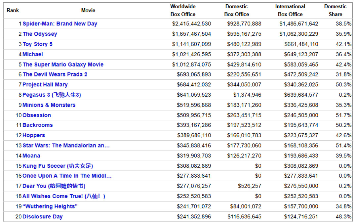Select the domestic value $1,374,946

point(247,95)
